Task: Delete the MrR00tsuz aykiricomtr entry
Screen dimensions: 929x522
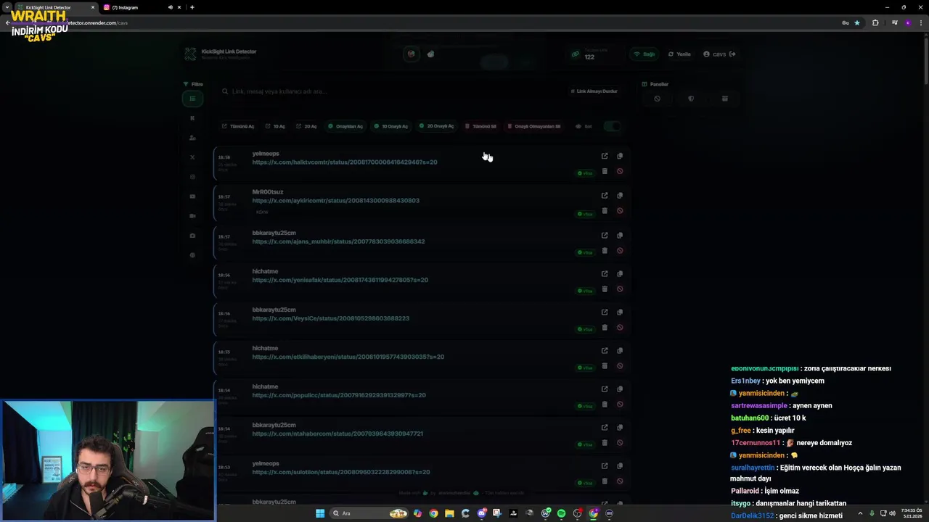Action: [605, 211]
